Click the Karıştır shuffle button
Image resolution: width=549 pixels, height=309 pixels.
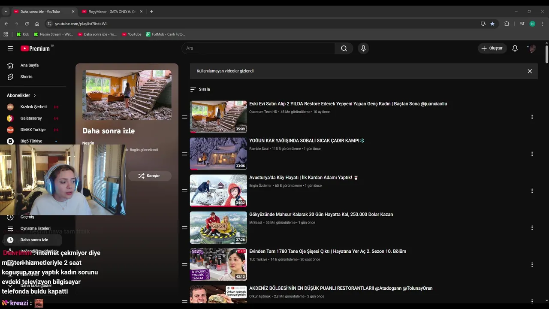click(149, 176)
